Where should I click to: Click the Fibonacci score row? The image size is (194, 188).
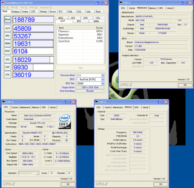pos(80,31)
